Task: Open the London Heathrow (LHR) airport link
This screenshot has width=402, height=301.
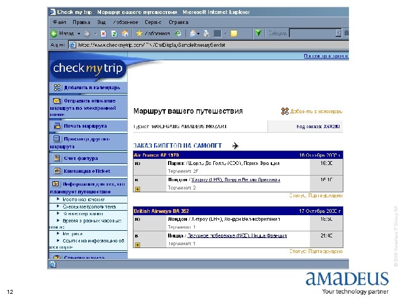Action: point(236,179)
